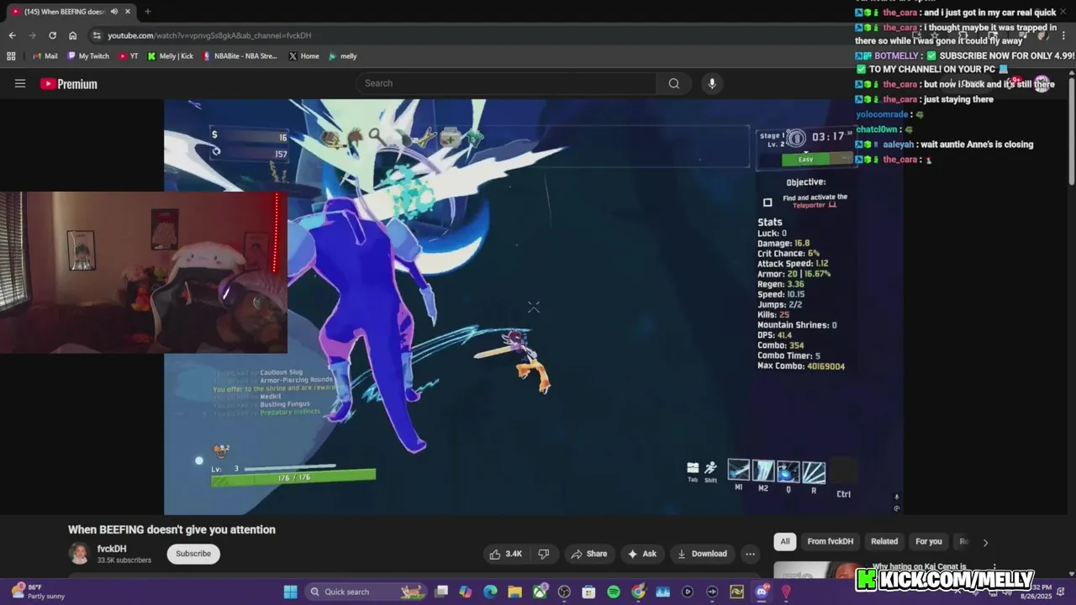Screen dimensions: 1076x605
Task: Open Windows Start menu
Action: [290, 592]
